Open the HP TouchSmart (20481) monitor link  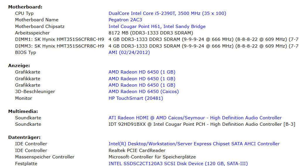136,98
